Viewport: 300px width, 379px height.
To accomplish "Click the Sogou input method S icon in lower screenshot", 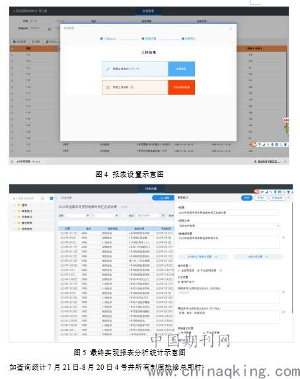I will point(256,191).
